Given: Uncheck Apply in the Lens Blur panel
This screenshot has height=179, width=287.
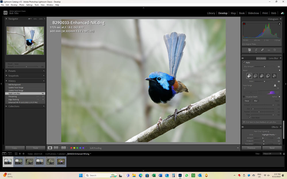Looking at the screenshot, I should coord(244,62).
